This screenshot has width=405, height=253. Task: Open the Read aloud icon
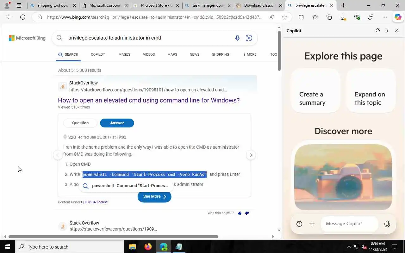(x=272, y=17)
